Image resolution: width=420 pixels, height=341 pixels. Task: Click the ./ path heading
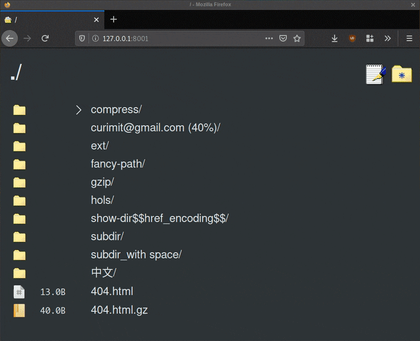[16, 73]
